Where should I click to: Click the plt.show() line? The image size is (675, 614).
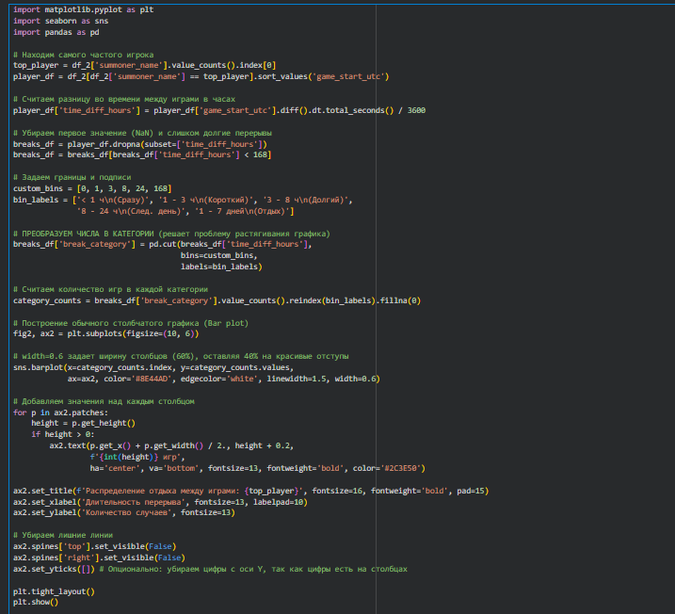click(36, 602)
